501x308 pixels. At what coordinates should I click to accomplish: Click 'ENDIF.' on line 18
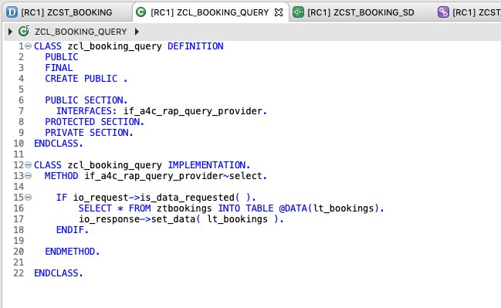tap(73, 230)
